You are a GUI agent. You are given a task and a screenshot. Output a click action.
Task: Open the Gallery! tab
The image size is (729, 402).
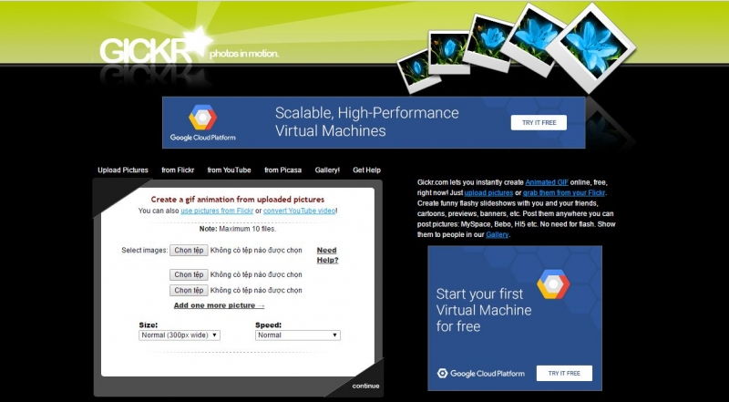(327, 170)
